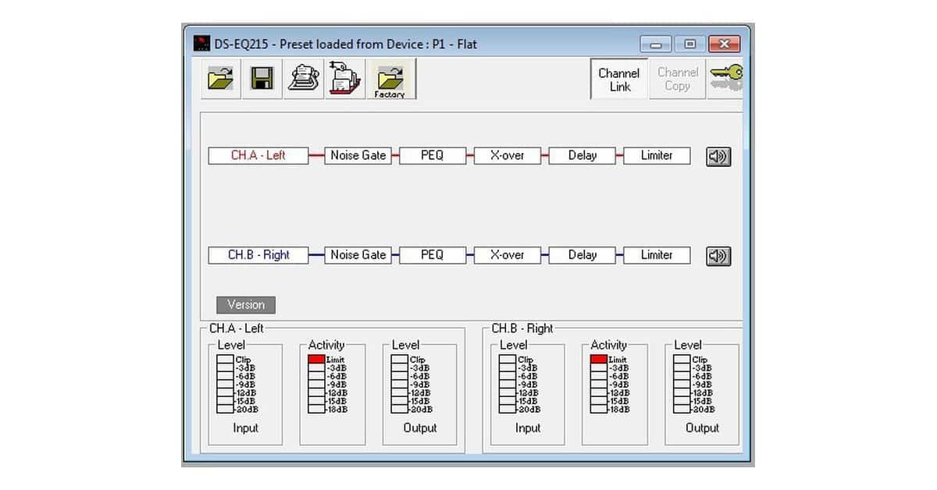The width and height of the screenshot is (937, 490).
Task: Open the CH.B Limiter block
Action: (x=657, y=255)
